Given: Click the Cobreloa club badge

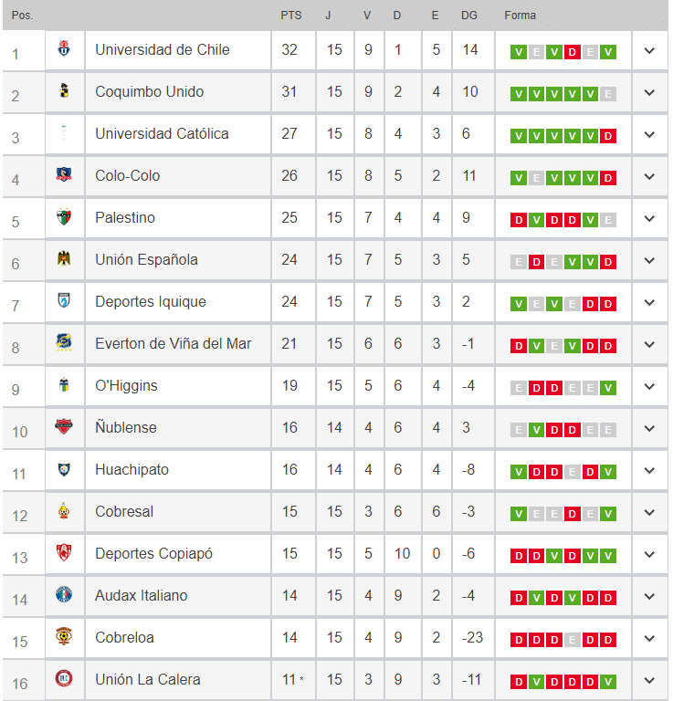Looking at the screenshot, I should (x=64, y=638).
